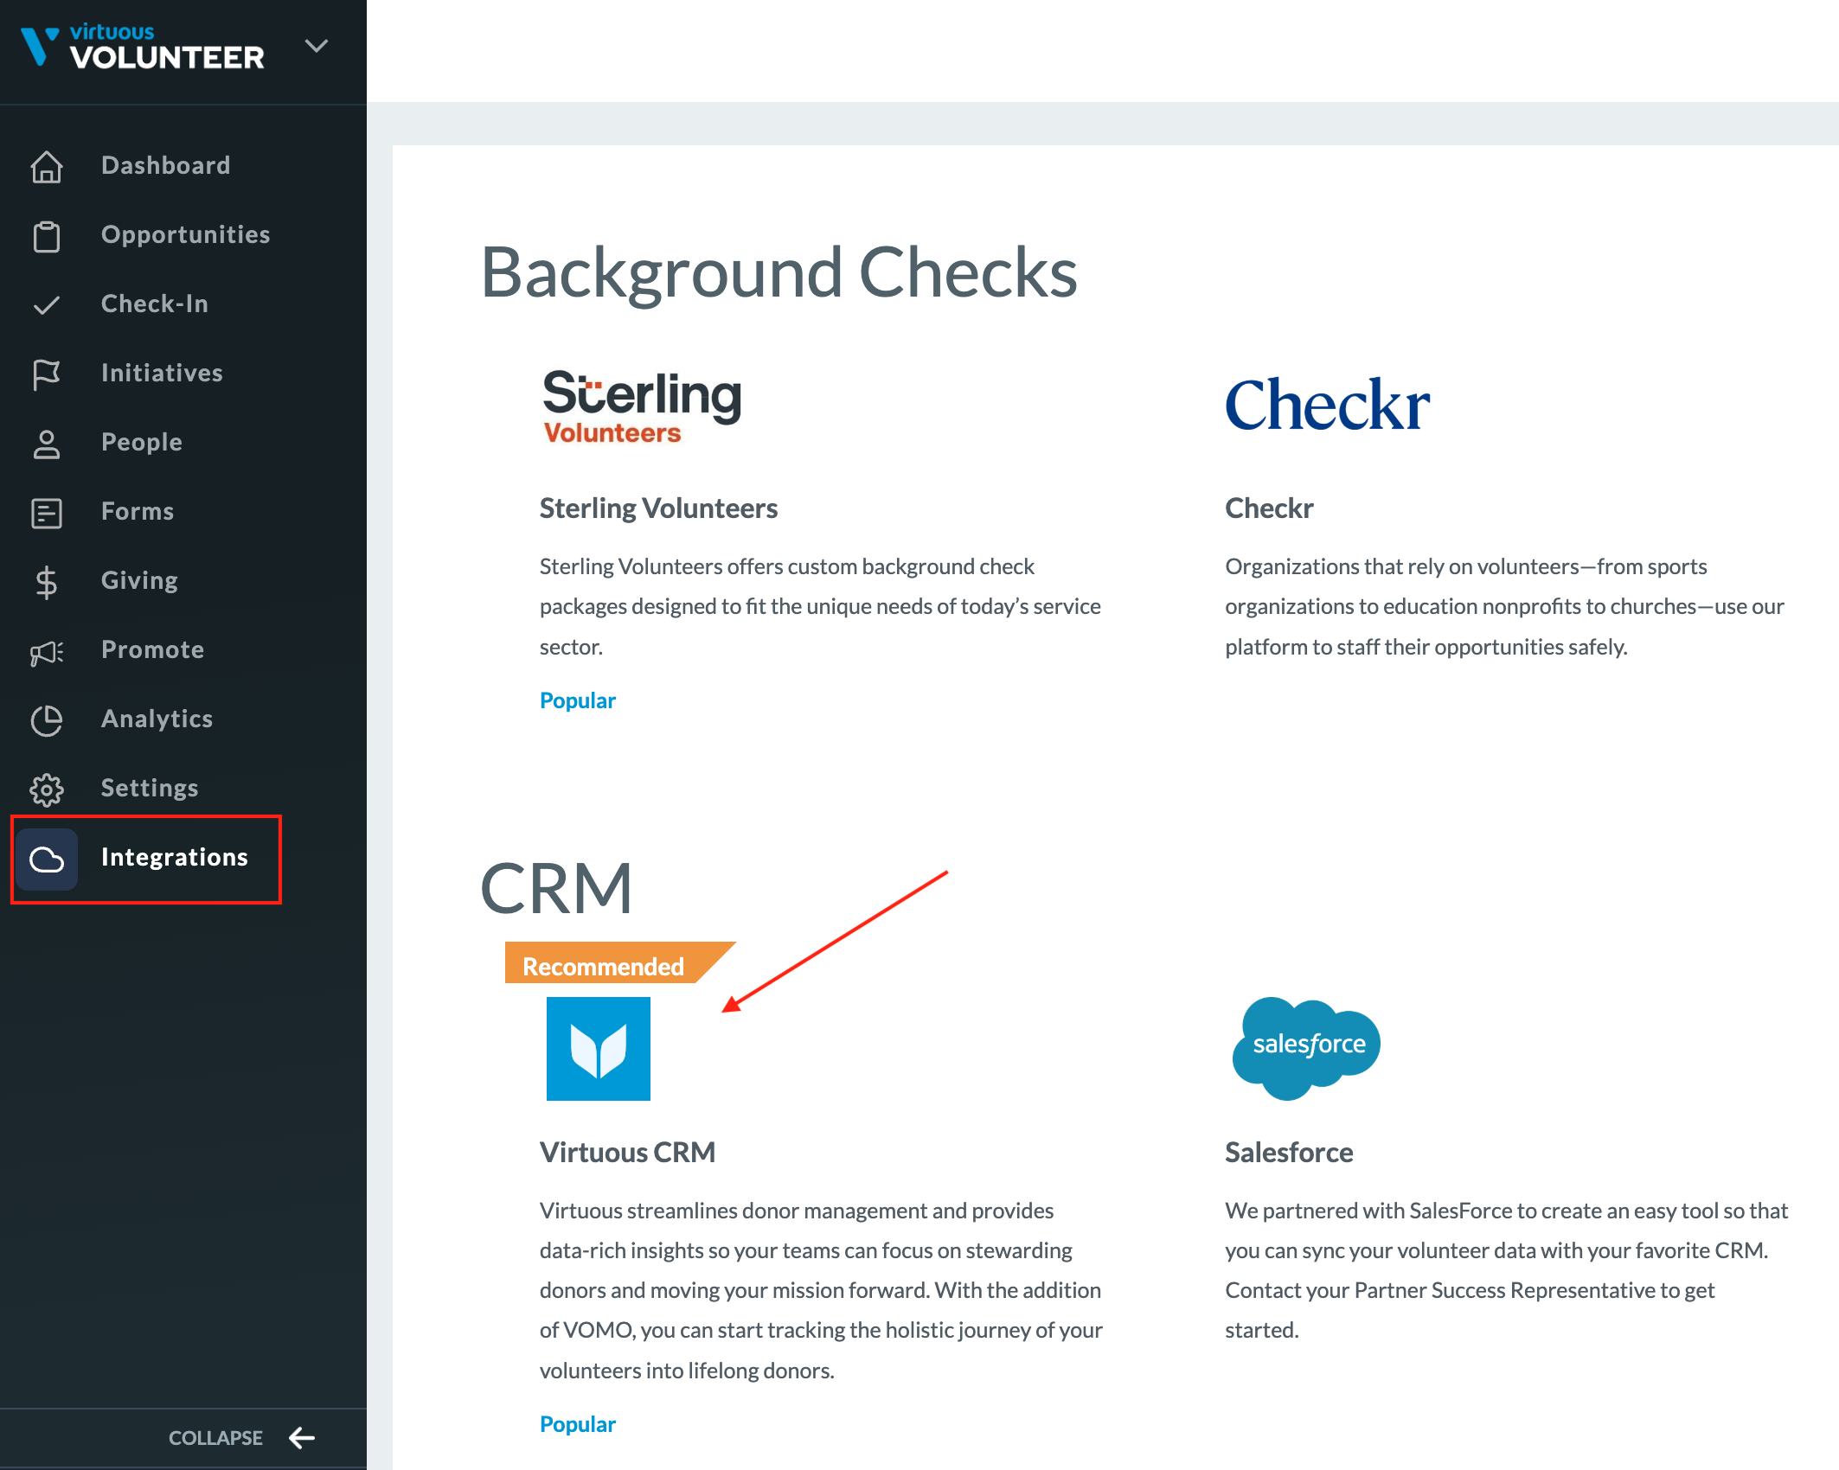
Task: Go to Opportunities in the sidebar
Action: (185, 234)
